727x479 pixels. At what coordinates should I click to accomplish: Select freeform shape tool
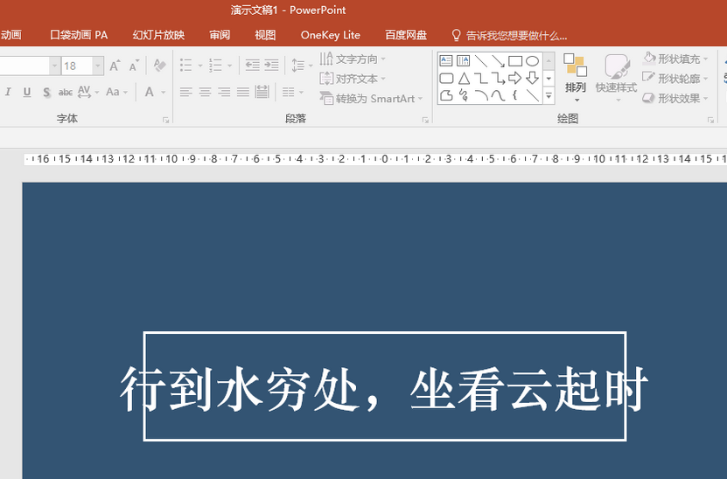coord(446,95)
